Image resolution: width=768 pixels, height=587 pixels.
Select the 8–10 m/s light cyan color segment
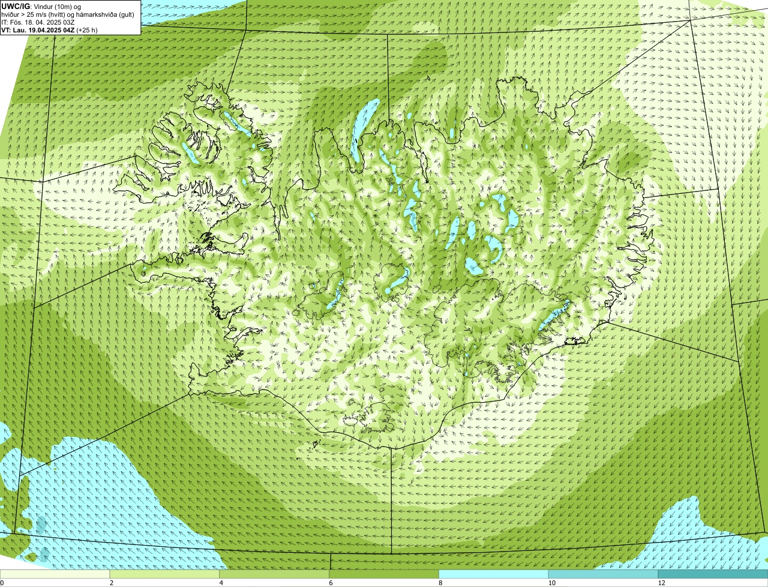494,574
